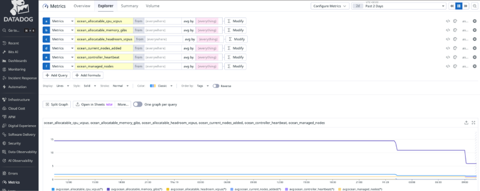Screen dimensions: 480x191
Task: Open the Past 2 Days time range dropdown
Action: coord(399,6)
